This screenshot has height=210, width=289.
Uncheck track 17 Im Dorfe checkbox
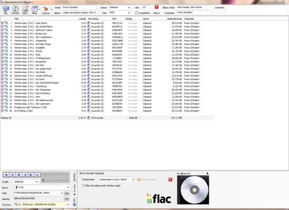click(x=2, y=79)
